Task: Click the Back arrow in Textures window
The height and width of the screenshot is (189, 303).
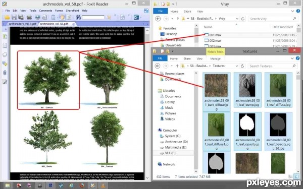Action: pyautogui.click(x=158, y=66)
